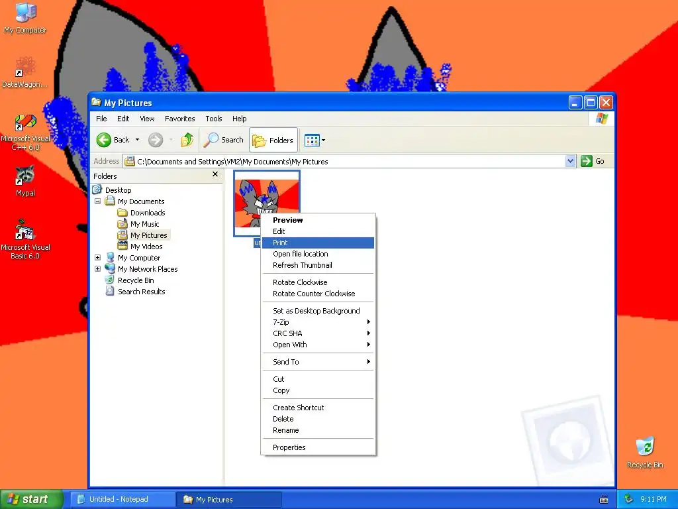
Task: Click the Back arrow toolbar icon
Action: click(x=104, y=140)
